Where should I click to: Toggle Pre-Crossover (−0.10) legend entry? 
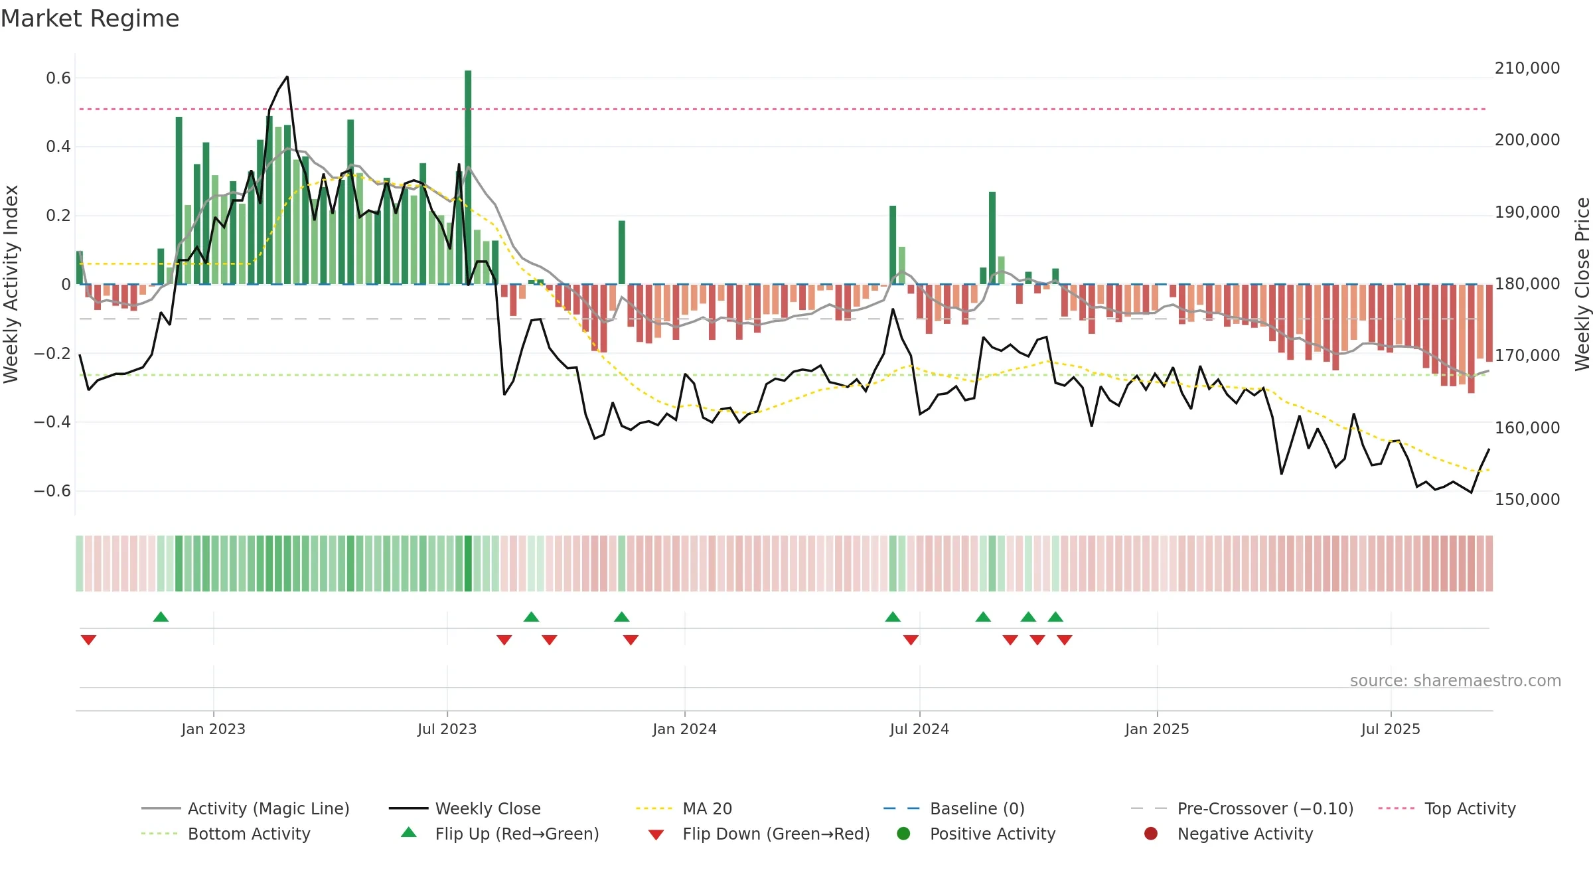coord(1242,808)
